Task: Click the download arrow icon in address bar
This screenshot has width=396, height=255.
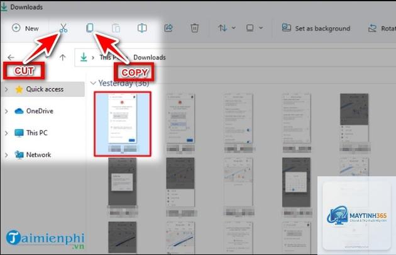Action: click(84, 57)
